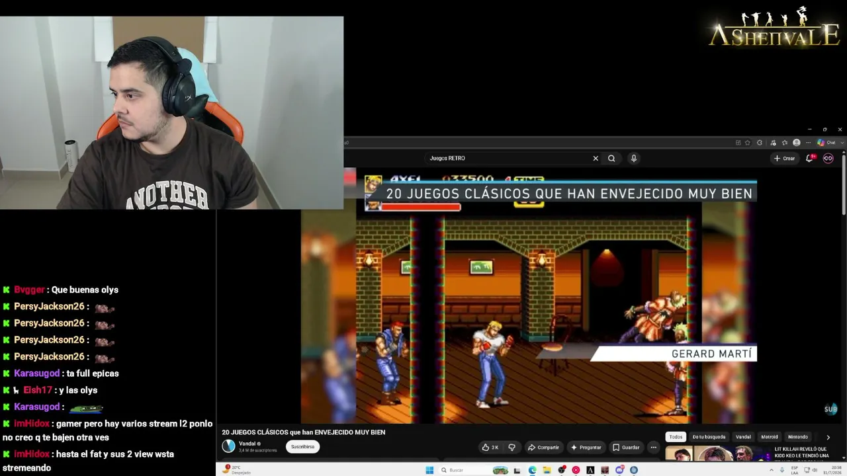
Task: Select the 'De tu búsqueda' chip
Action: coord(709,437)
